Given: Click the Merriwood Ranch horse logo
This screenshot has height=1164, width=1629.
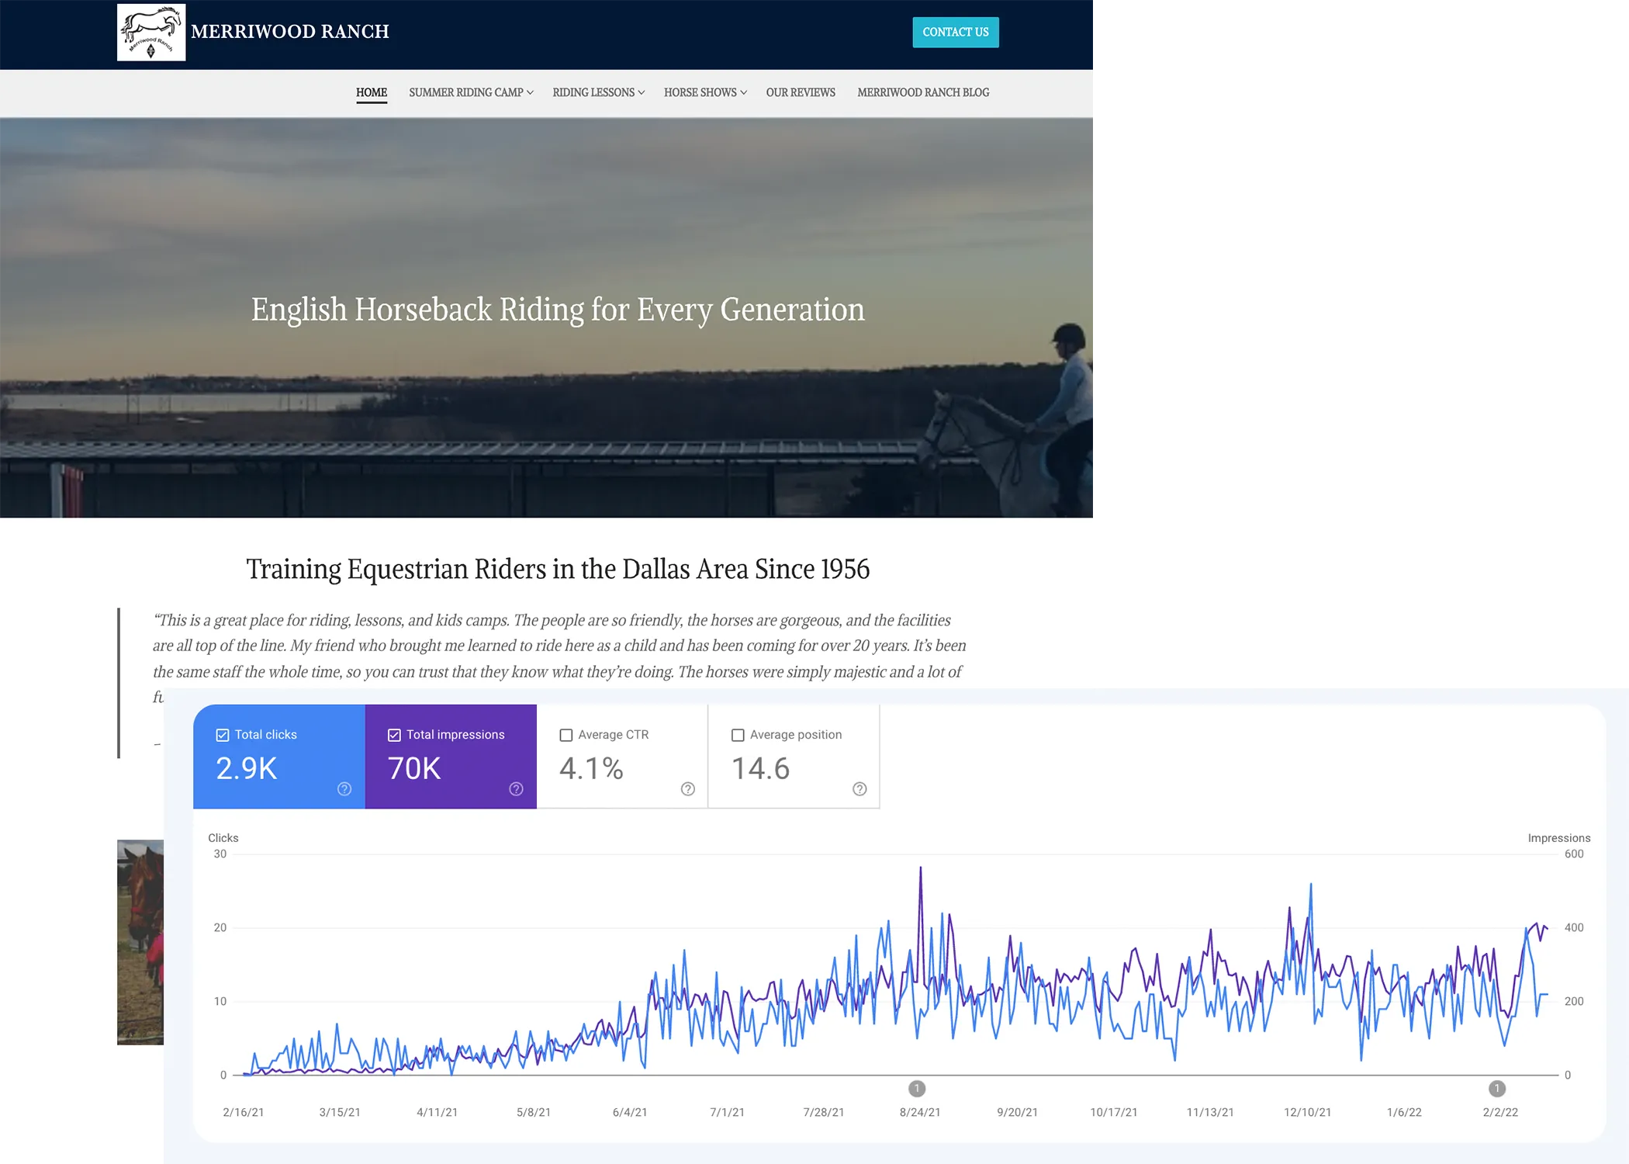Looking at the screenshot, I should point(151,32).
